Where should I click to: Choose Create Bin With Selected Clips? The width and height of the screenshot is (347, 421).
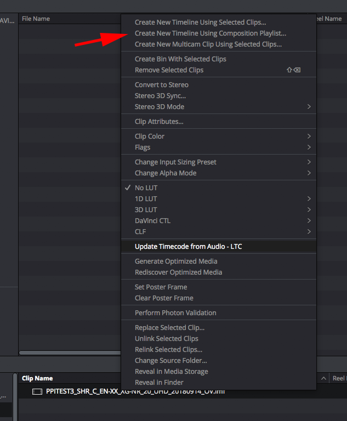click(x=219, y=59)
